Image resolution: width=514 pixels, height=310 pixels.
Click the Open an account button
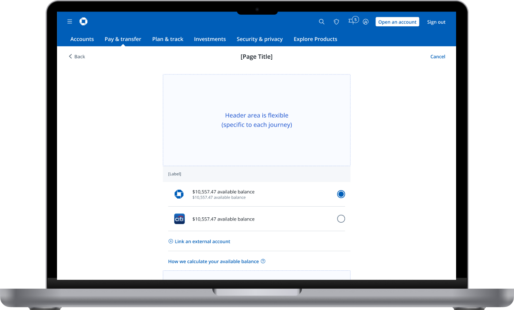tap(397, 22)
